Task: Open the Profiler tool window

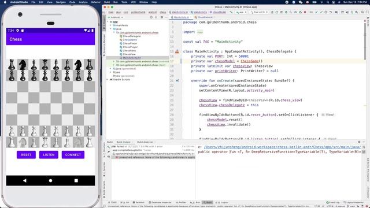Action: coord(180,202)
